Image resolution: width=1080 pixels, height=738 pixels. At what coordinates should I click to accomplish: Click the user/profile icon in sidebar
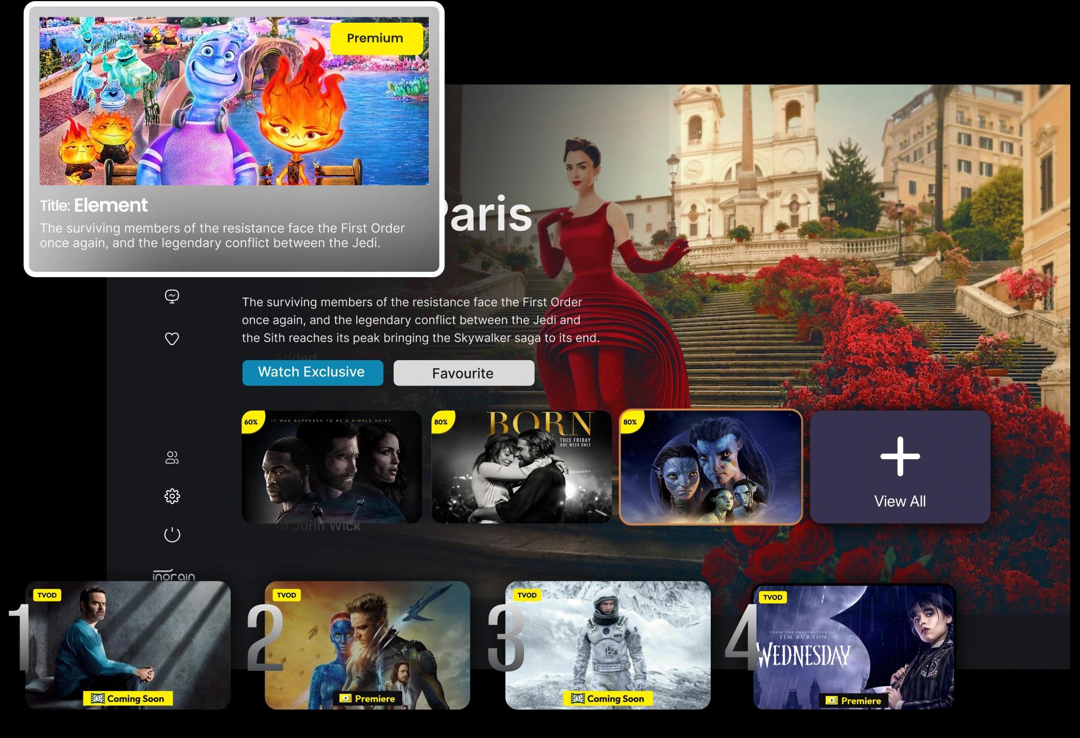(x=172, y=457)
